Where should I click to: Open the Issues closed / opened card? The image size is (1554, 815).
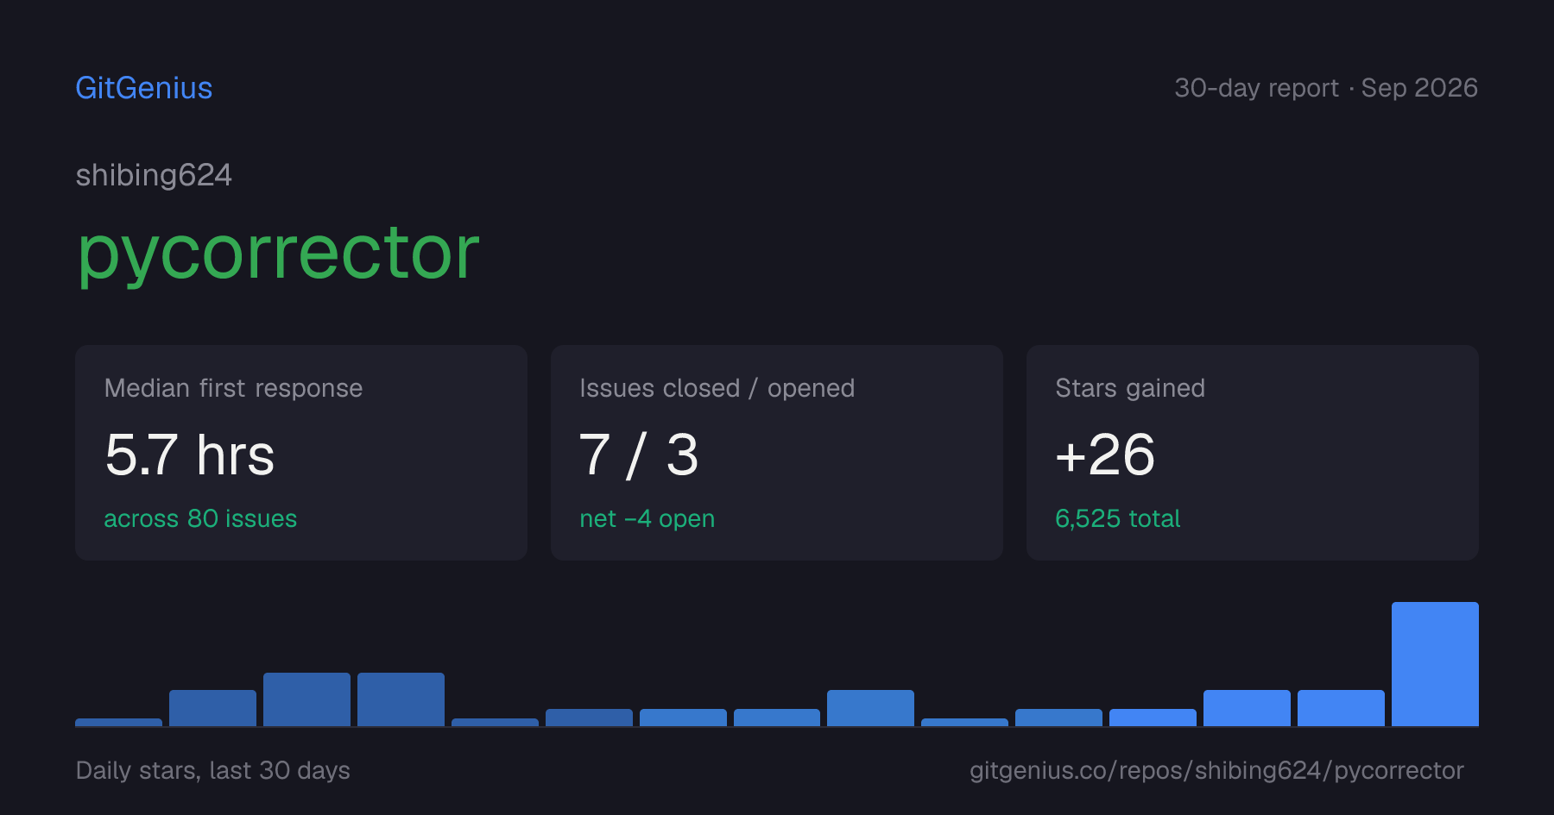777,453
